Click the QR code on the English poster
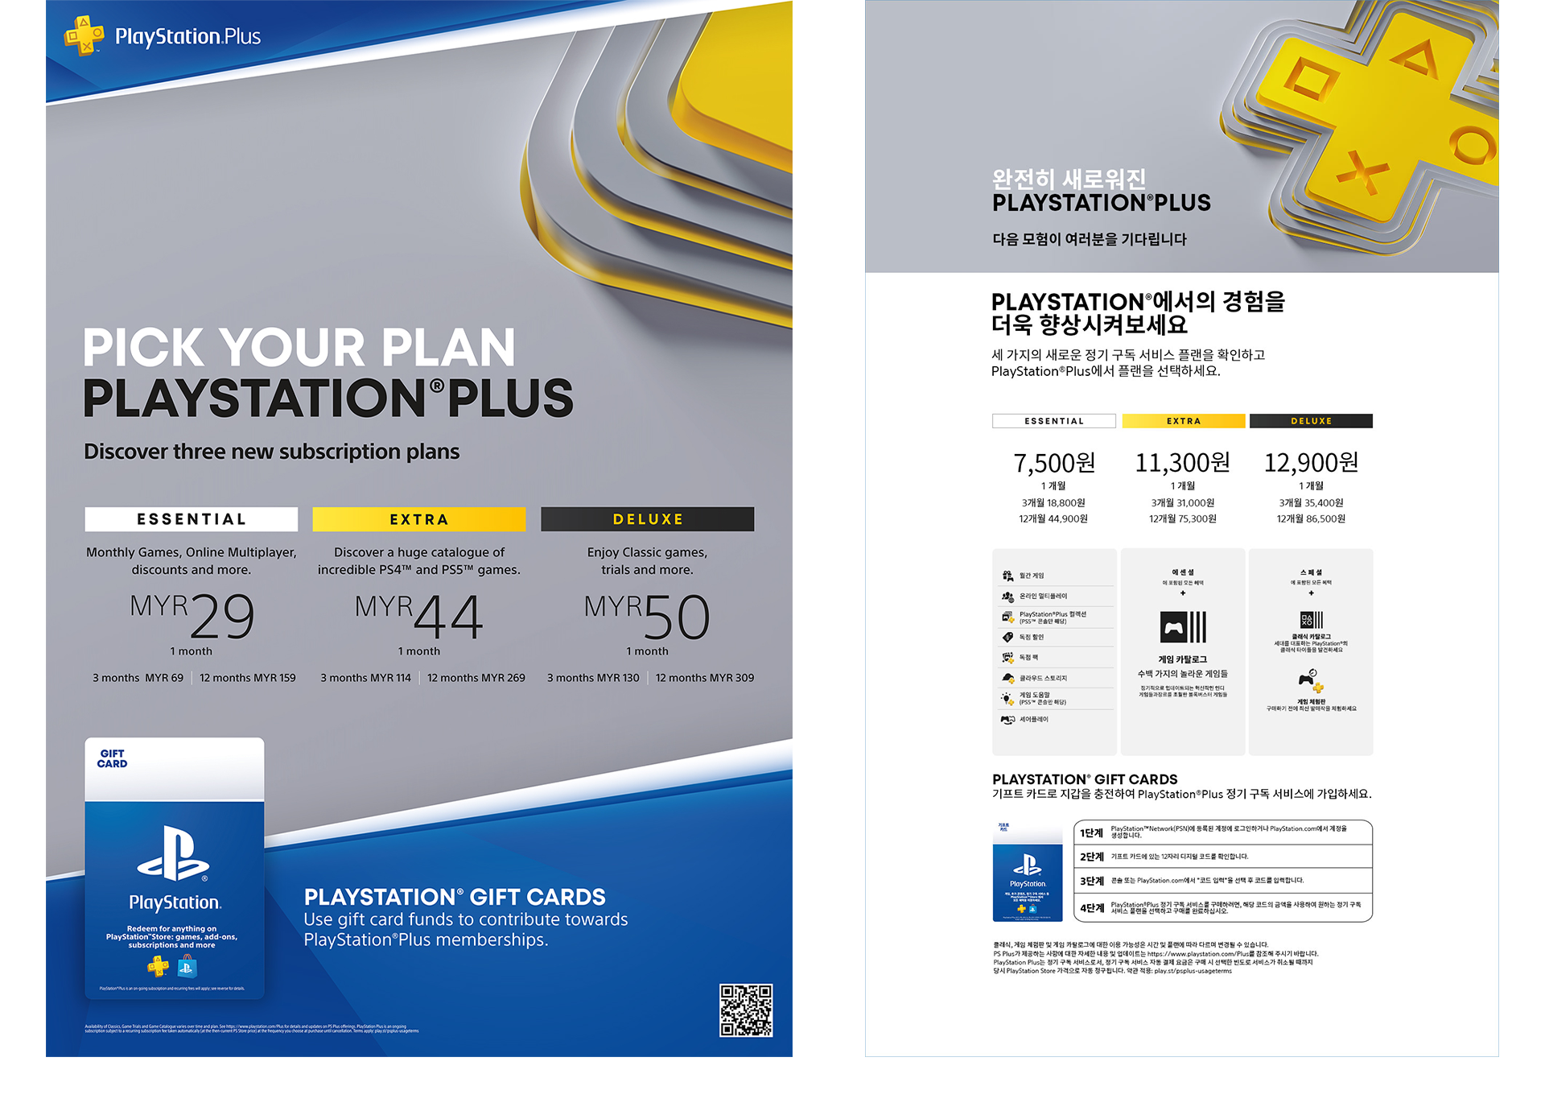 click(x=746, y=1010)
